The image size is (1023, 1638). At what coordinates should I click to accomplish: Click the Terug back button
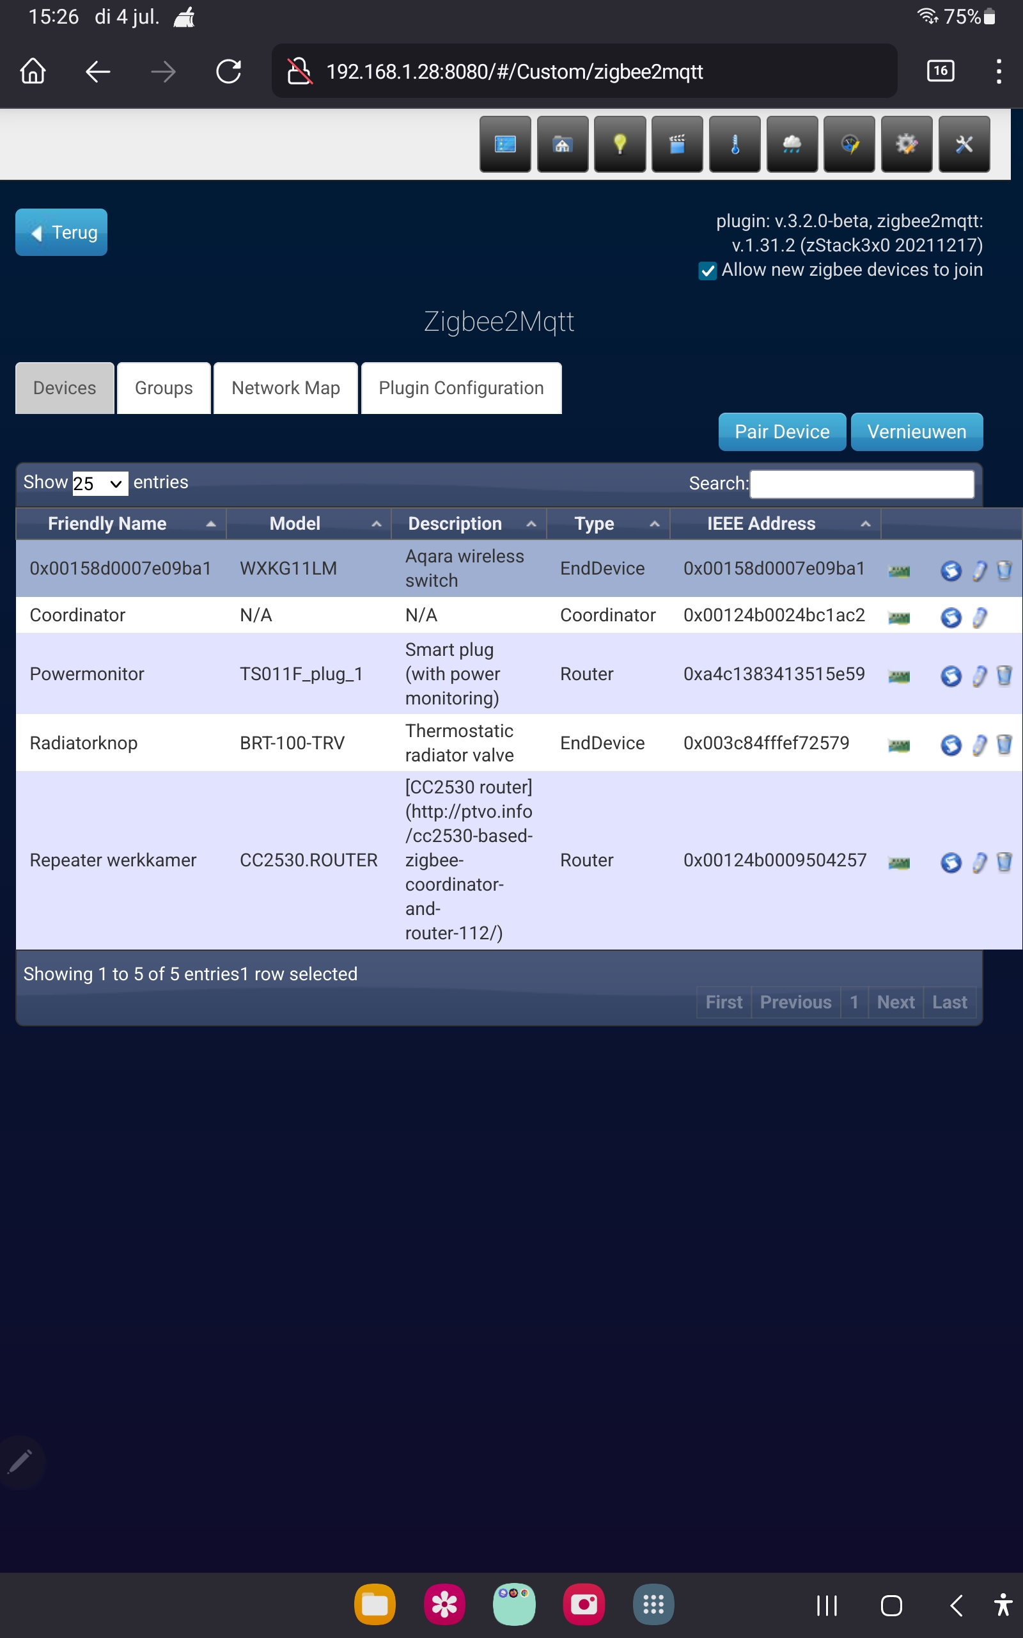61,232
